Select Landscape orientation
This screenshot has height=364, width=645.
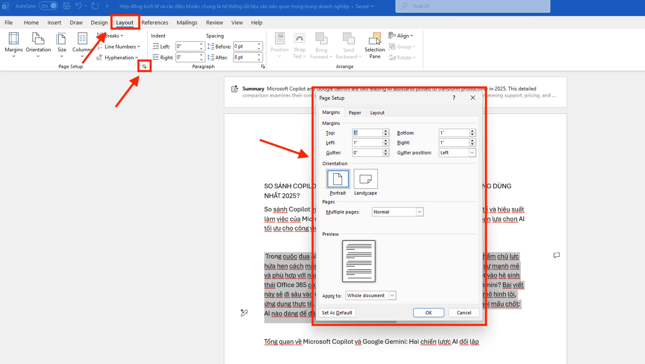pos(366,182)
